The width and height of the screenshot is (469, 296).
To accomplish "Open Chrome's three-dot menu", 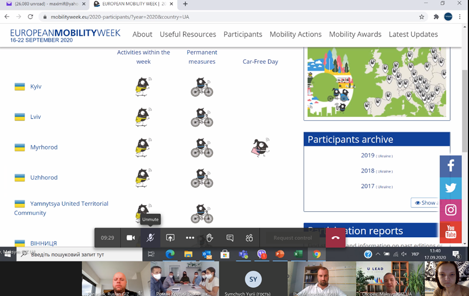I will click(x=460, y=17).
